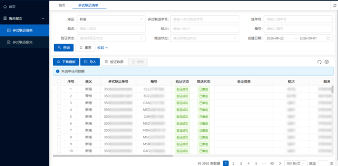Open 多式联运报文 in the sidebar
This screenshot has height=166, width=338.
point(24,42)
